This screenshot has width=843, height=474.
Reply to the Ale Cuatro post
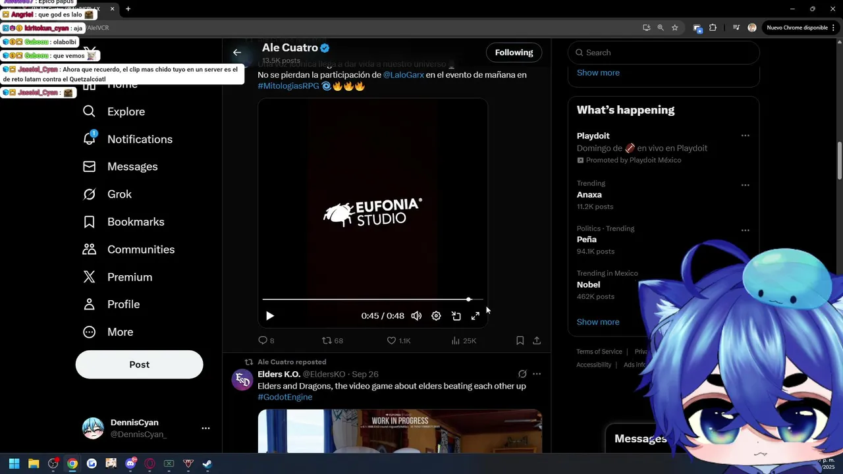point(266,340)
